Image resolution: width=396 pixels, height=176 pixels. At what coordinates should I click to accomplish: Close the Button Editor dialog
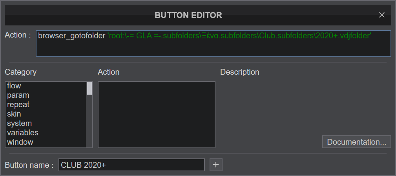click(x=382, y=15)
